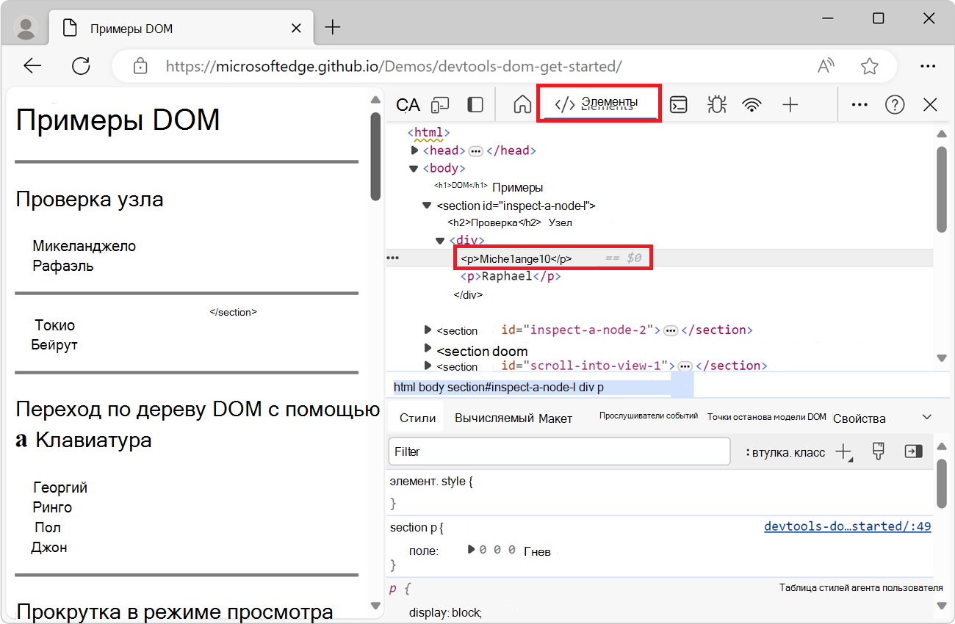955x624 pixels.
Task: Select the inspect element tool
Action: pyautogui.click(x=408, y=104)
